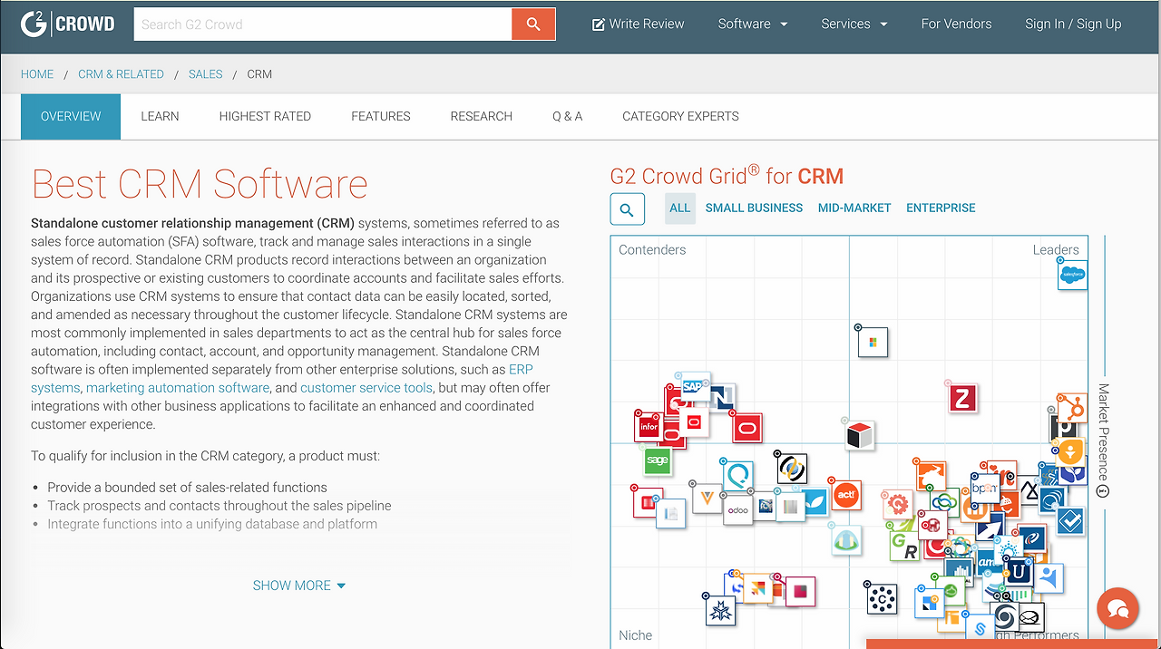Image resolution: width=1161 pixels, height=649 pixels.
Task: Select the snowflake logo near Niche
Action: 720,610
